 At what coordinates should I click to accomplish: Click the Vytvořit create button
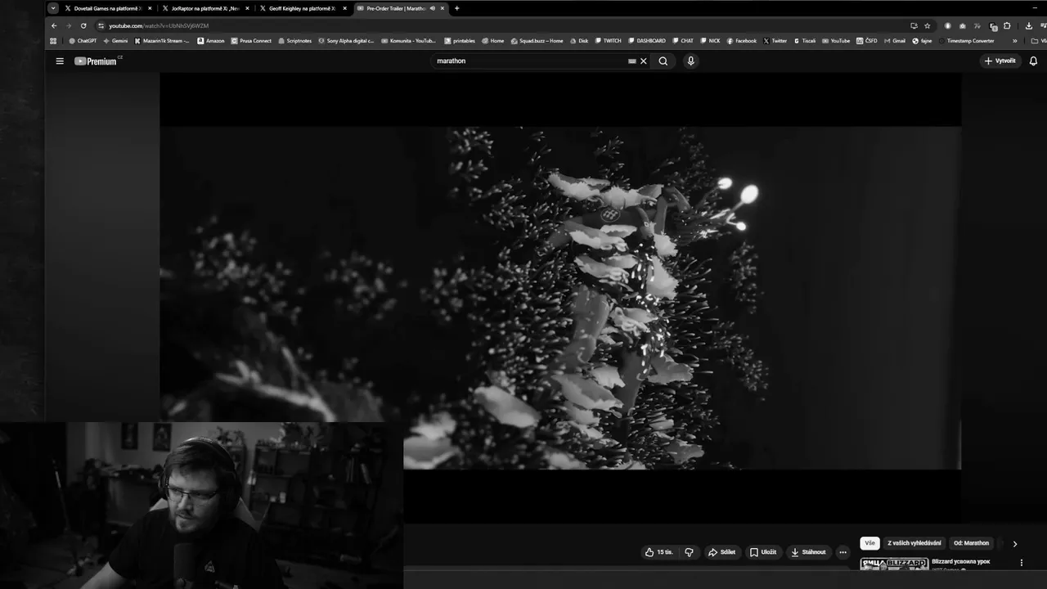click(1000, 61)
